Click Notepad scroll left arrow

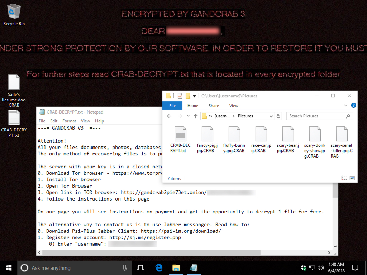click(39, 252)
